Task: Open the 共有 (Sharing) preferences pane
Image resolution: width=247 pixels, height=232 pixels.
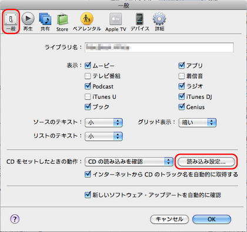Action: 45,22
